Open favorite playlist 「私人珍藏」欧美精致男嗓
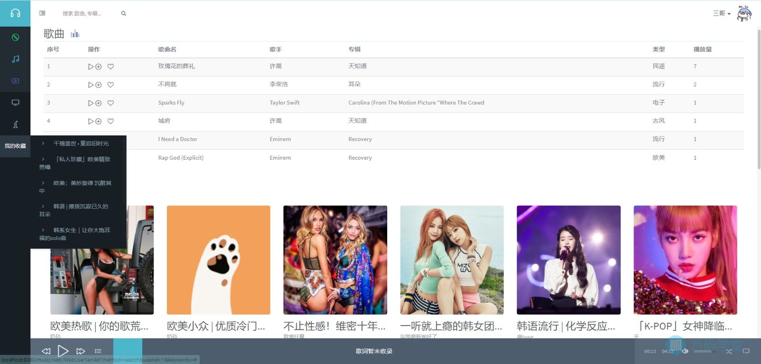 click(75, 163)
